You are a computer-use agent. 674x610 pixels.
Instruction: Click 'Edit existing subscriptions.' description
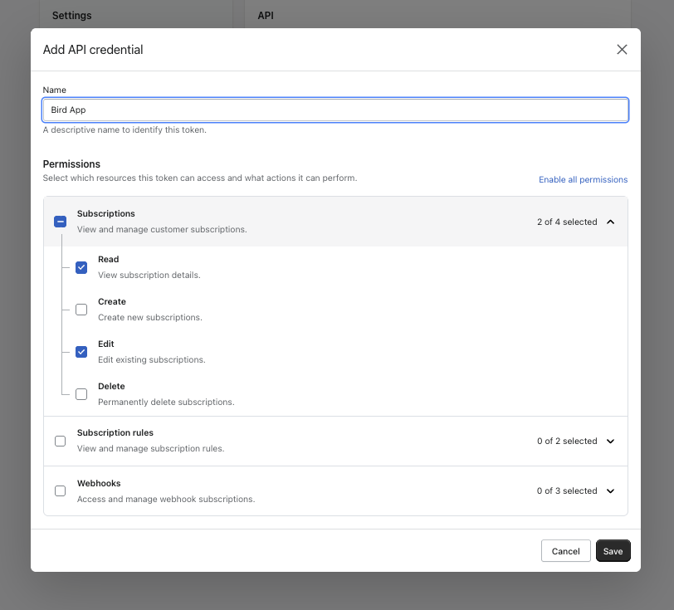pyautogui.click(x=152, y=360)
